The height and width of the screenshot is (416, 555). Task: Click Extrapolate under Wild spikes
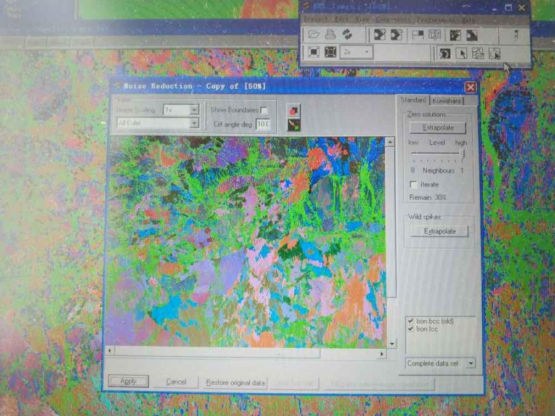point(440,231)
